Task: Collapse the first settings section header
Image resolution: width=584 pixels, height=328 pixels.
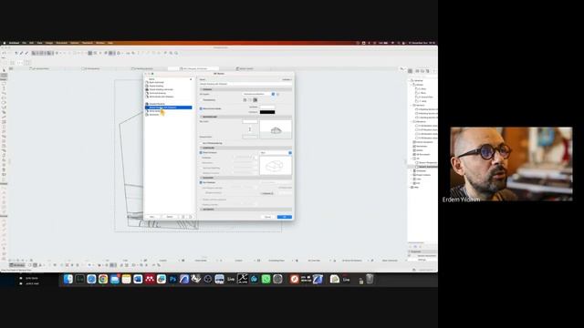Action: tap(245, 89)
